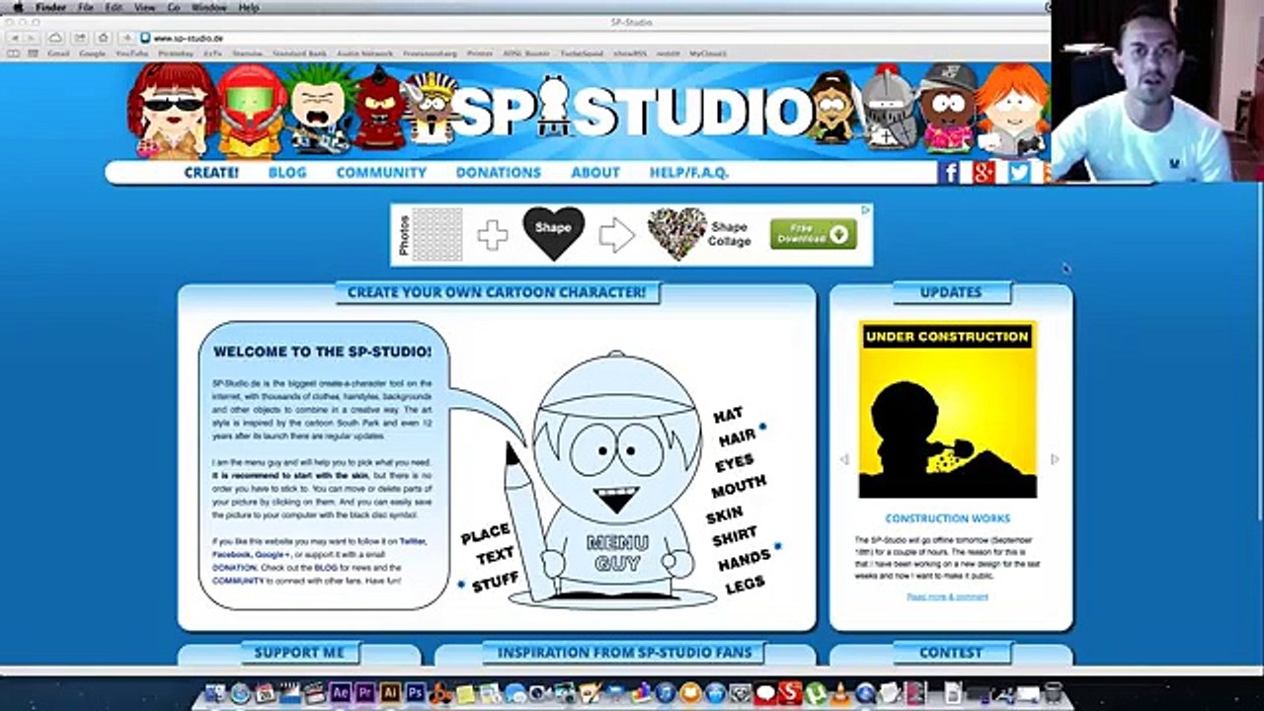Launch Illustrator from the Dock
This screenshot has height=711, width=1264.
coord(390,693)
